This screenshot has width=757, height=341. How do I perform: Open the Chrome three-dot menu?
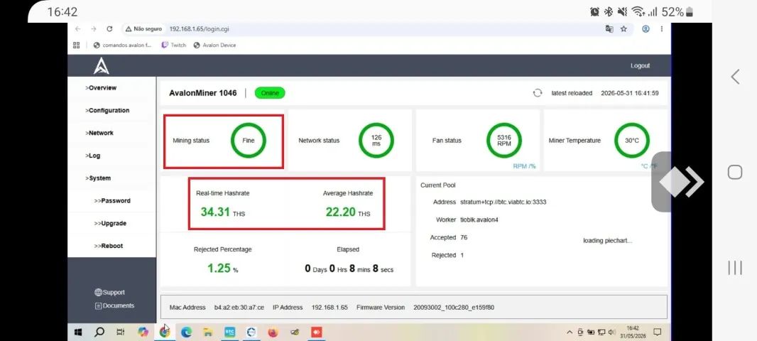pos(661,29)
